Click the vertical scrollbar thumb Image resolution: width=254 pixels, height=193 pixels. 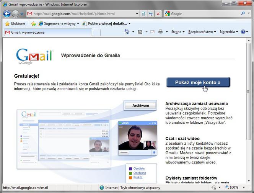[x=249, y=92]
